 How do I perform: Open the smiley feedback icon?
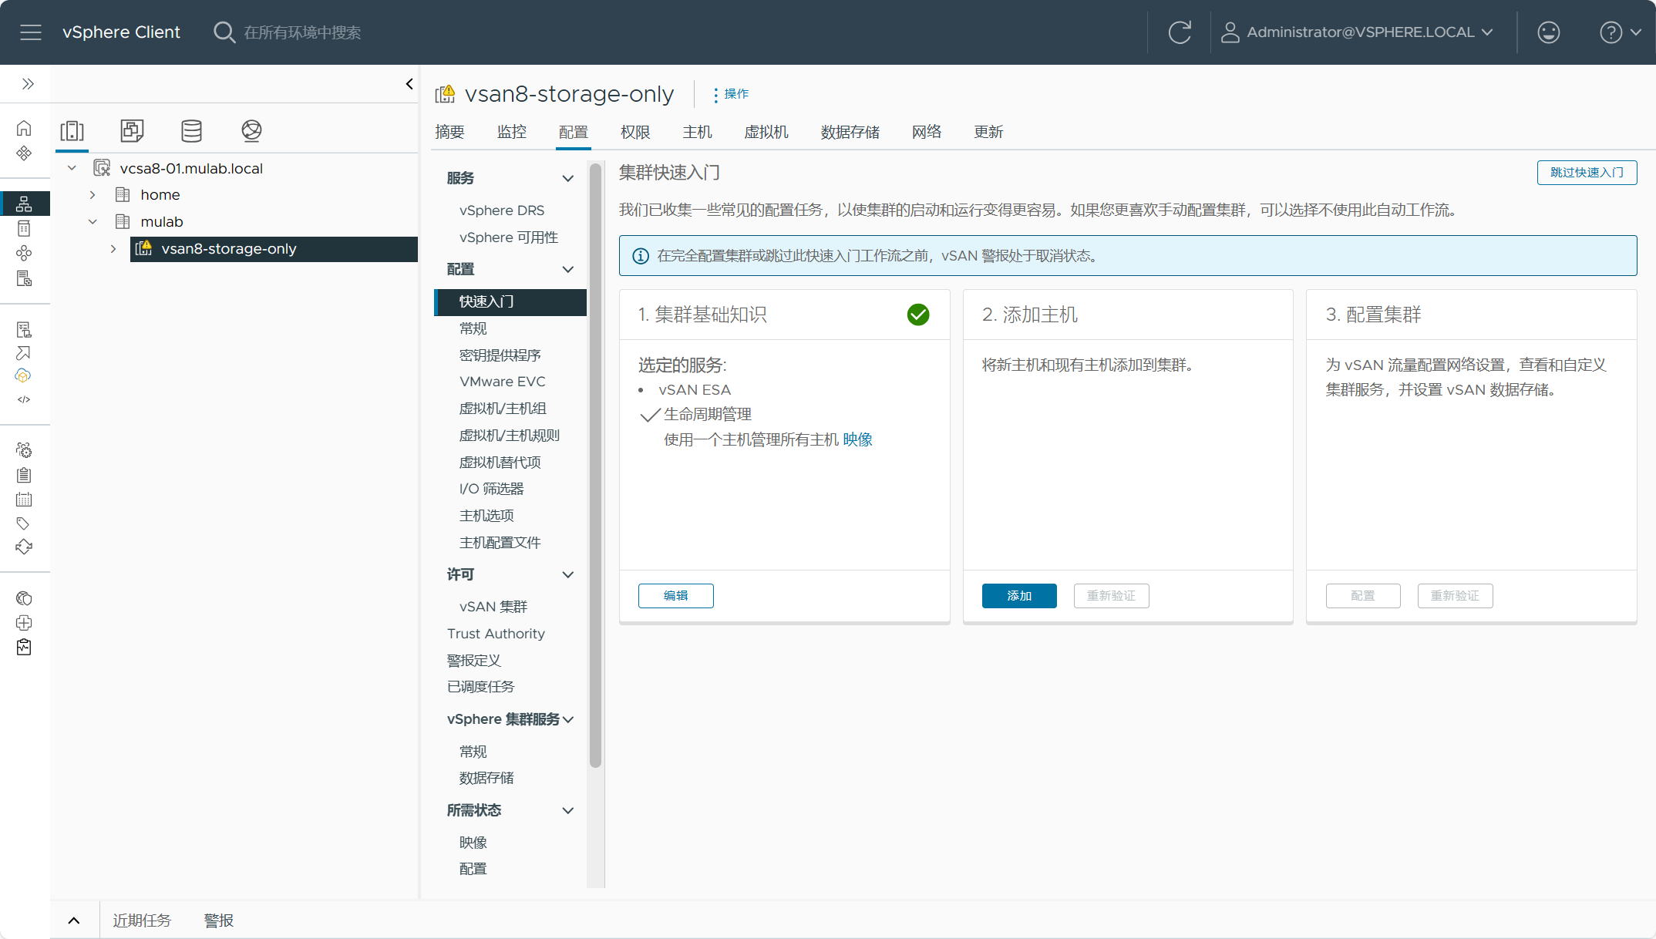[x=1548, y=32]
